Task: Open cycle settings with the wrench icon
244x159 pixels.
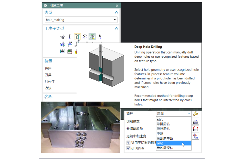Action: click(195, 114)
